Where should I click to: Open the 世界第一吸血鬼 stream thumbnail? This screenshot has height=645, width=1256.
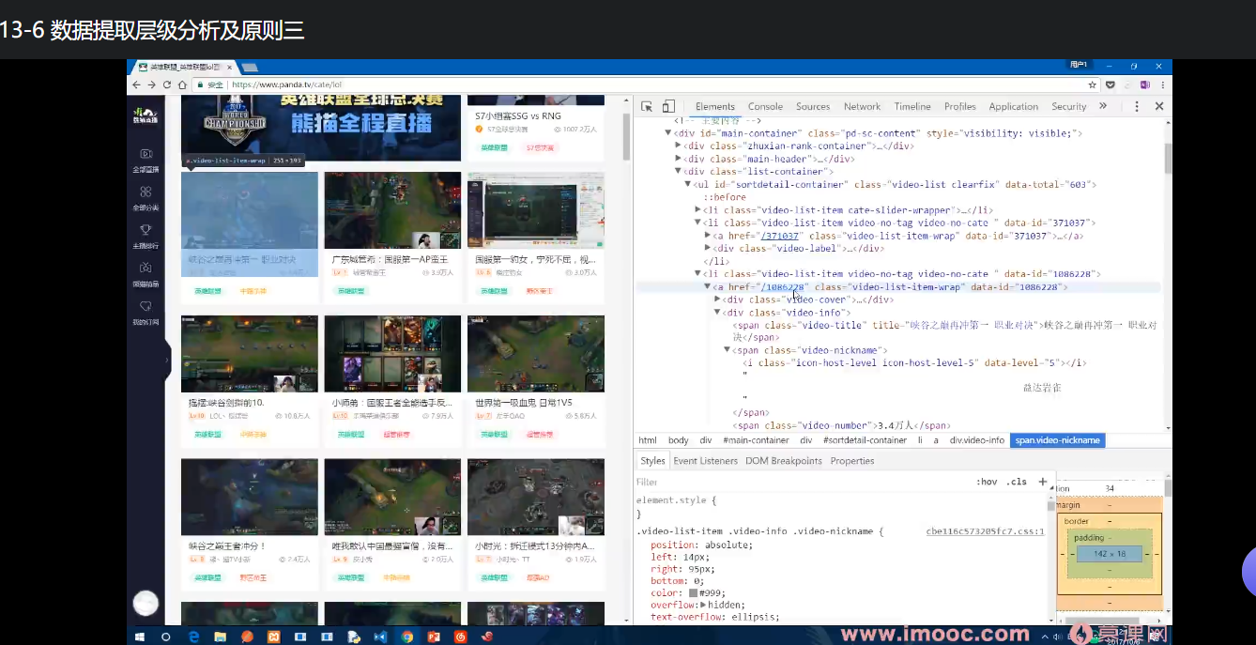(x=536, y=354)
